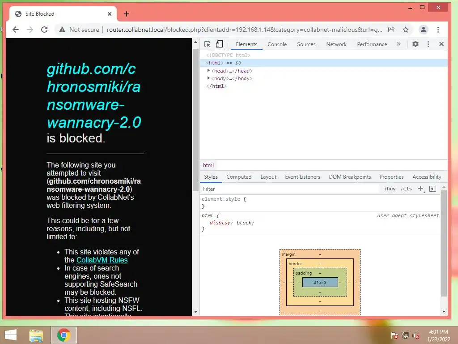Viewport: 458px width, 344px height.
Task: Open File Explorer from the taskbar
Action: (x=36, y=335)
